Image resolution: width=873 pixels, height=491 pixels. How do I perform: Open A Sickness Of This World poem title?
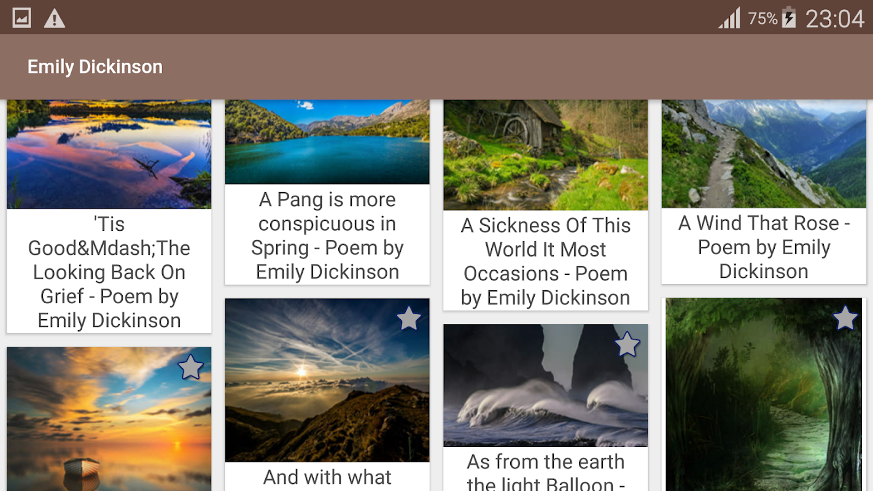pyautogui.click(x=546, y=261)
